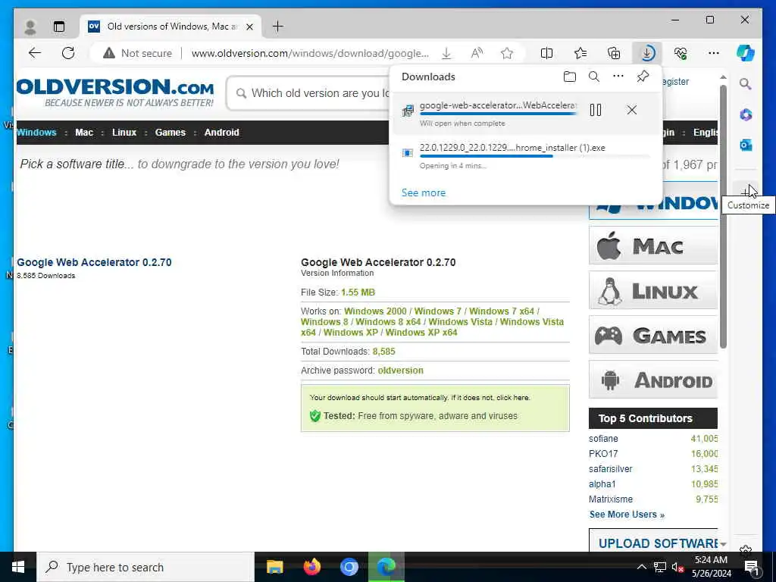Close the Old versions of Windows tab
776x582 pixels.
[249, 27]
